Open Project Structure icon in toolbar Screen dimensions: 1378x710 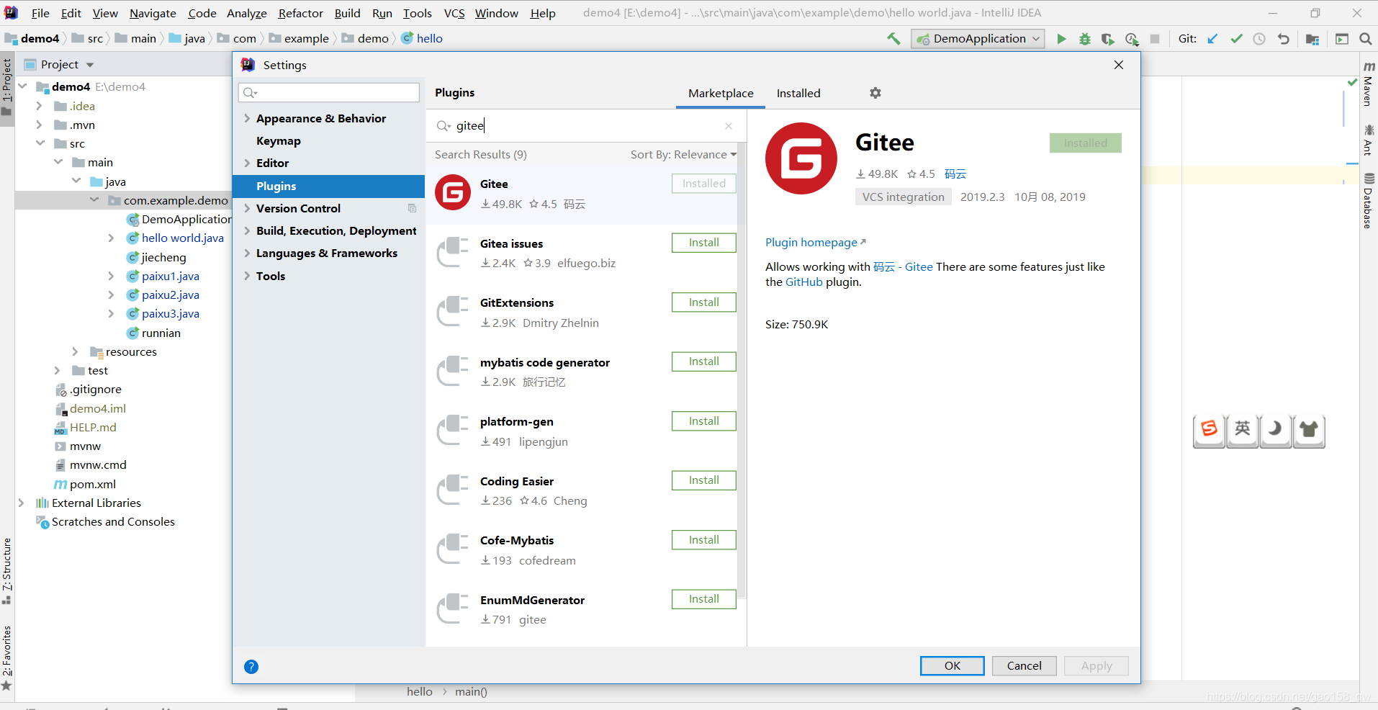[1312, 39]
